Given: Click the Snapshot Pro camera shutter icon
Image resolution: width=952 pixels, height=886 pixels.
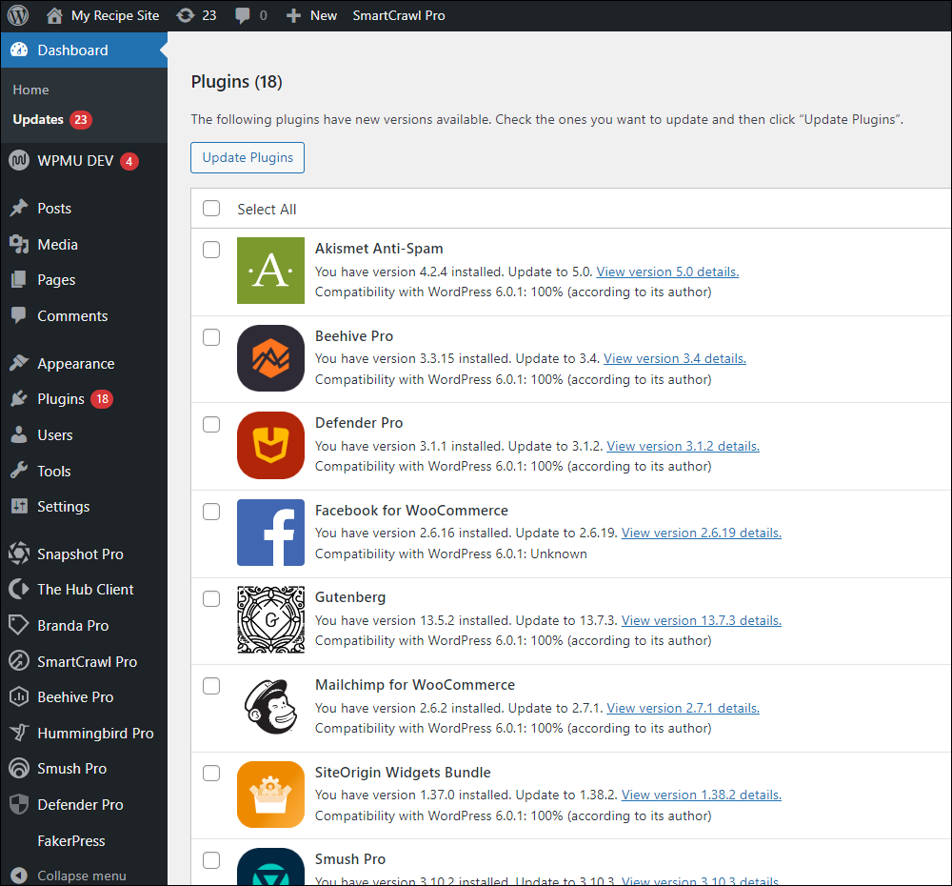Looking at the screenshot, I should (19, 553).
